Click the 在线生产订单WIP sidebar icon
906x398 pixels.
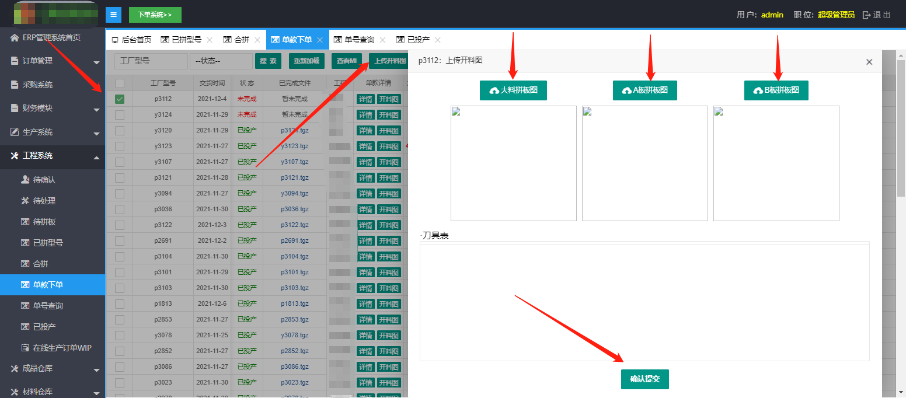coord(25,348)
